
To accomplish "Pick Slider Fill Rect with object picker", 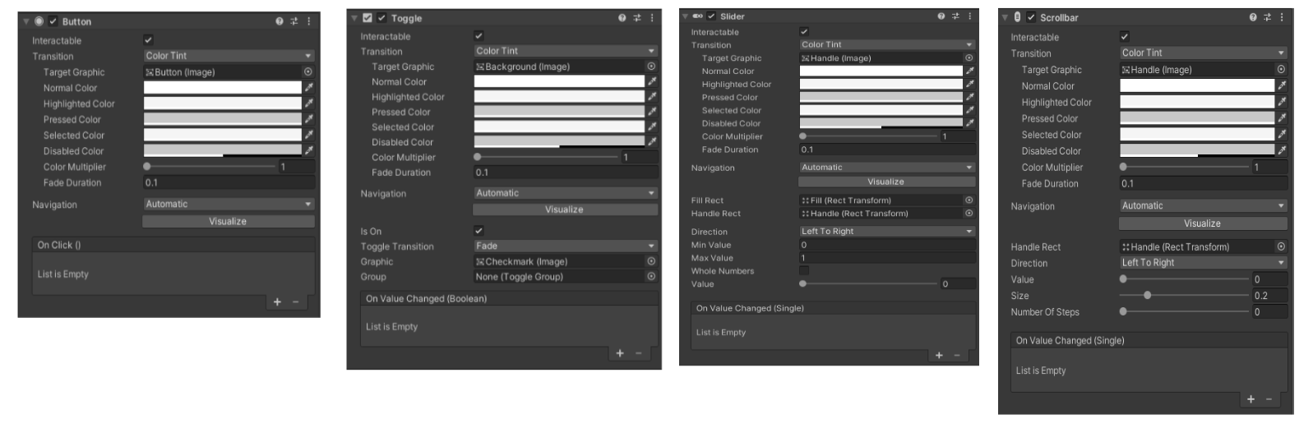I will [x=969, y=200].
